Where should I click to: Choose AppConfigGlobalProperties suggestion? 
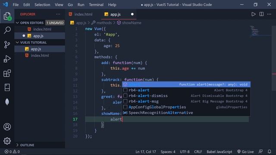coord(186,107)
